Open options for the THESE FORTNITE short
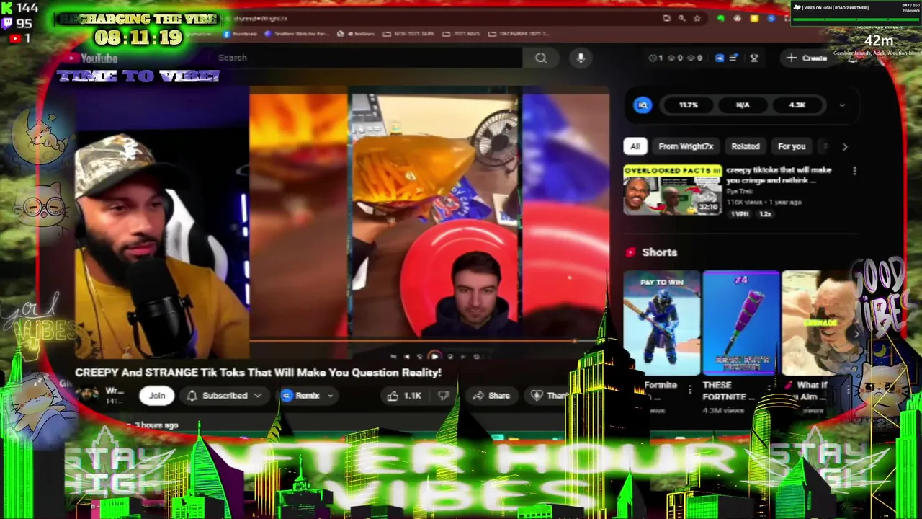The width and height of the screenshot is (922, 519). click(x=769, y=389)
